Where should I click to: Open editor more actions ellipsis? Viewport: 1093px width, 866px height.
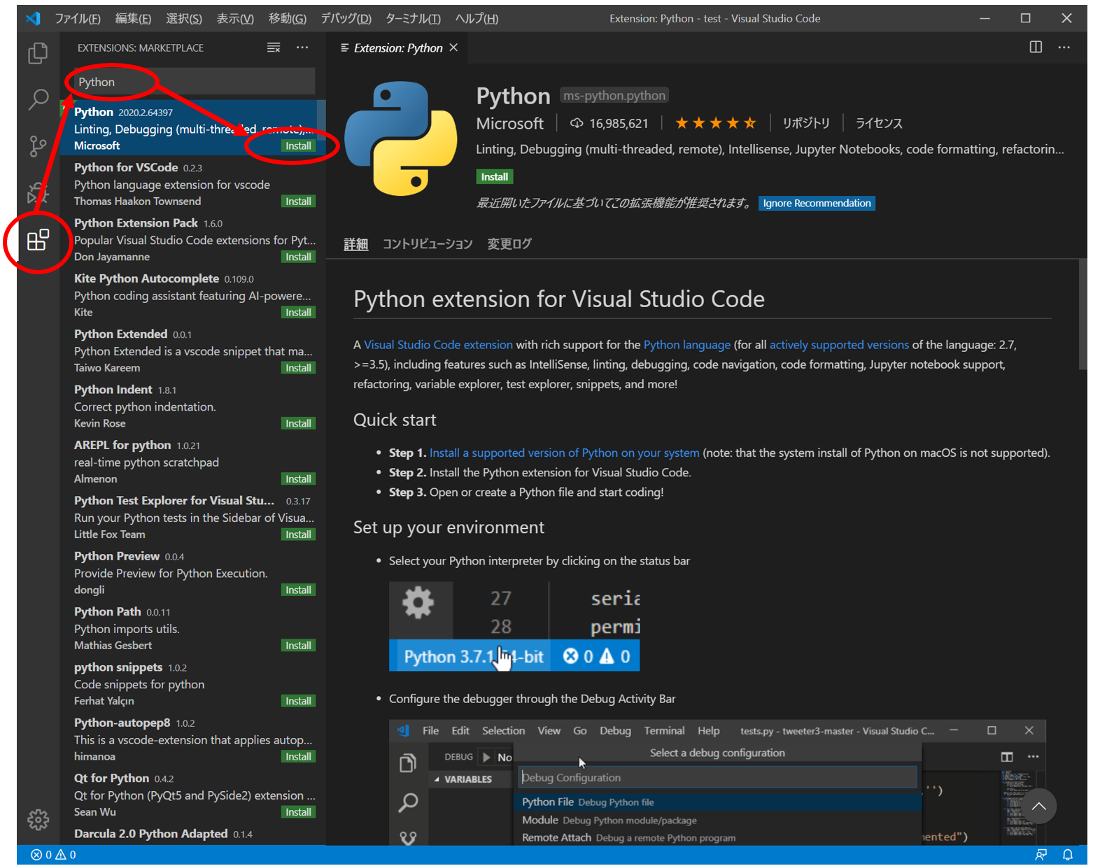pos(1064,47)
